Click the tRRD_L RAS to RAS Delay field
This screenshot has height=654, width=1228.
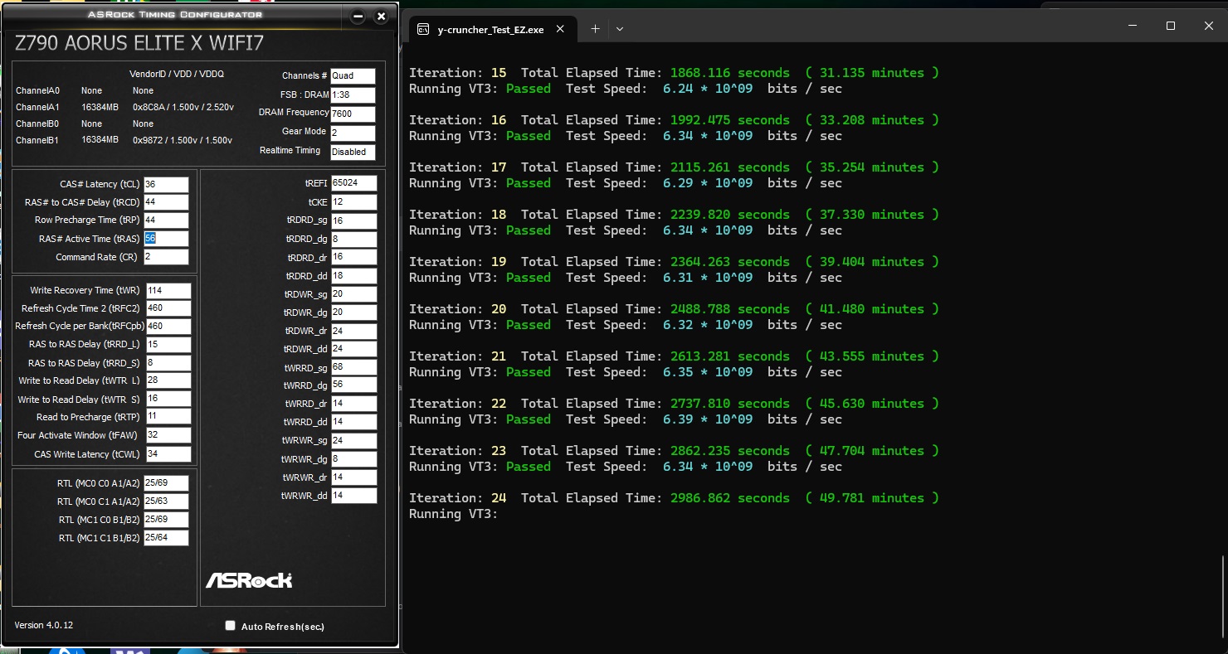point(168,345)
